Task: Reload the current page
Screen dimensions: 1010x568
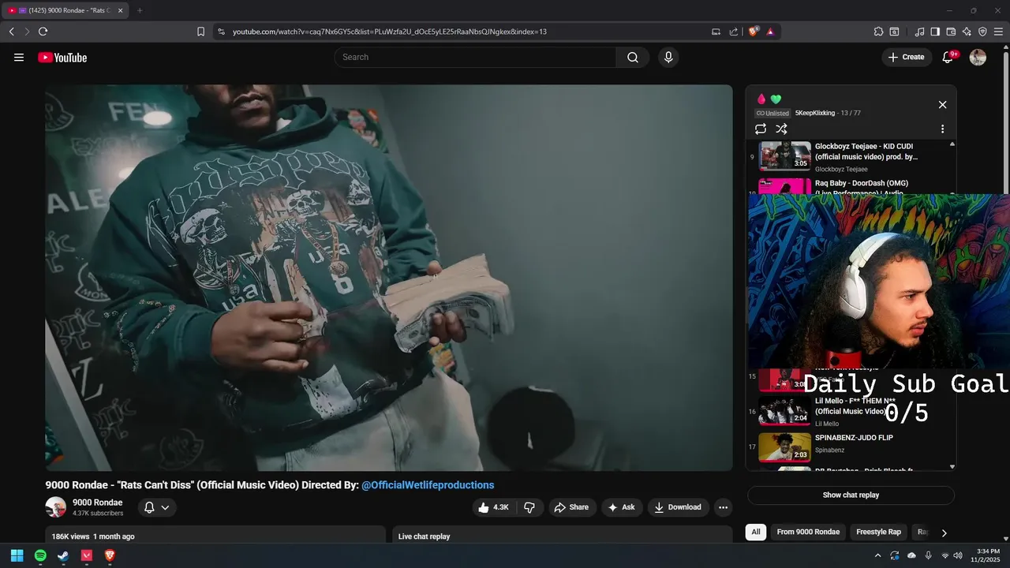Action: coord(43,32)
